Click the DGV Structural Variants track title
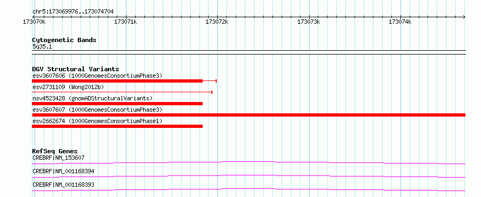 tap(76, 69)
